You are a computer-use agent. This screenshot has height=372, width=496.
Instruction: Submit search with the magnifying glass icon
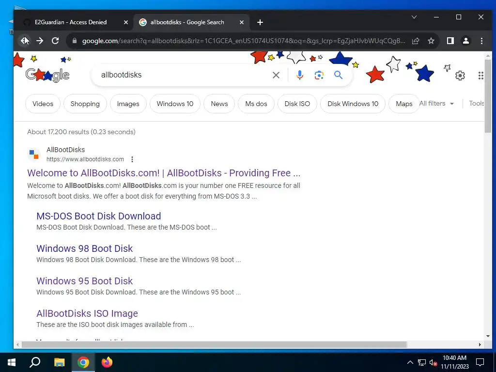coord(338,75)
